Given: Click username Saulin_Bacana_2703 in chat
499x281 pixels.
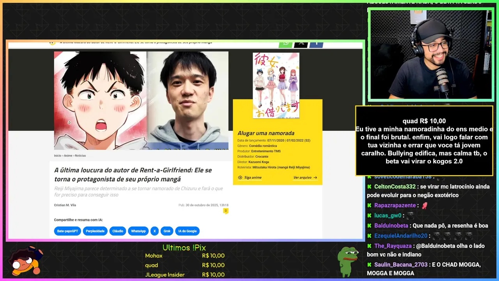Looking at the screenshot, I should tap(401, 265).
